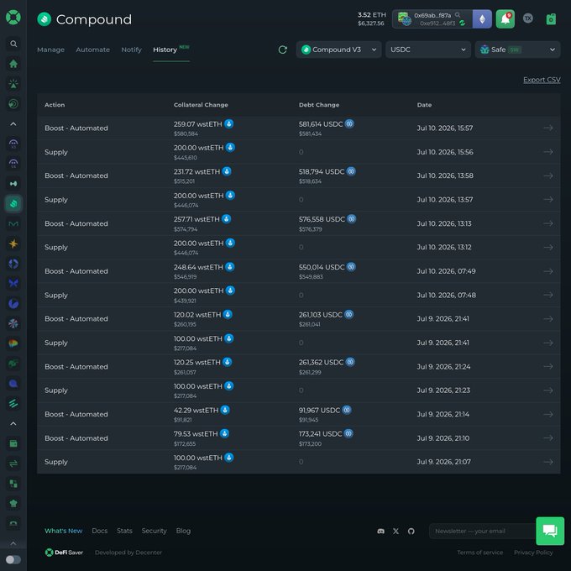Image resolution: width=571 pixels, height=571 pixels.
Task: Click the 42.29 wstETH collateral value
Action: 196,410
